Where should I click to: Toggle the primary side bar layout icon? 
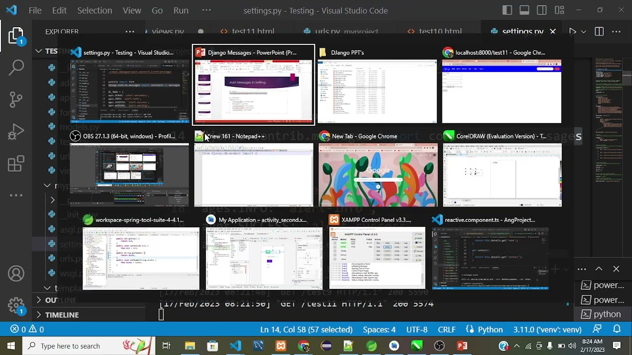point(507,10)
